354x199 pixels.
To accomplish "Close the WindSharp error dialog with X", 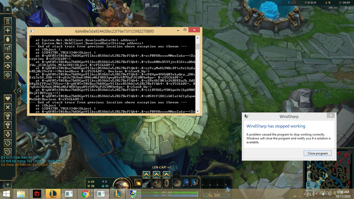I will (330, 116).
